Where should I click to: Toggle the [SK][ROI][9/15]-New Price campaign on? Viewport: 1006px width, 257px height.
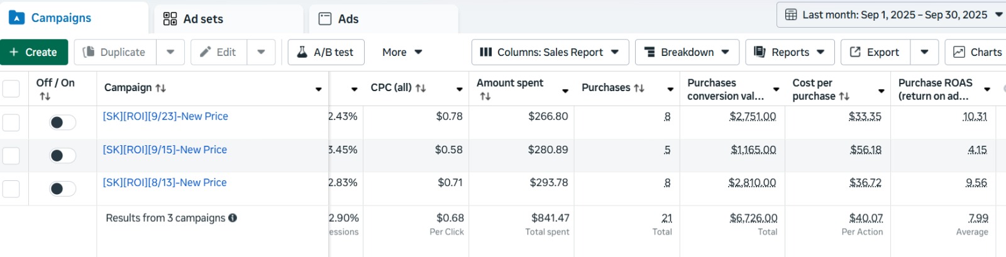(x=63, y=155)
